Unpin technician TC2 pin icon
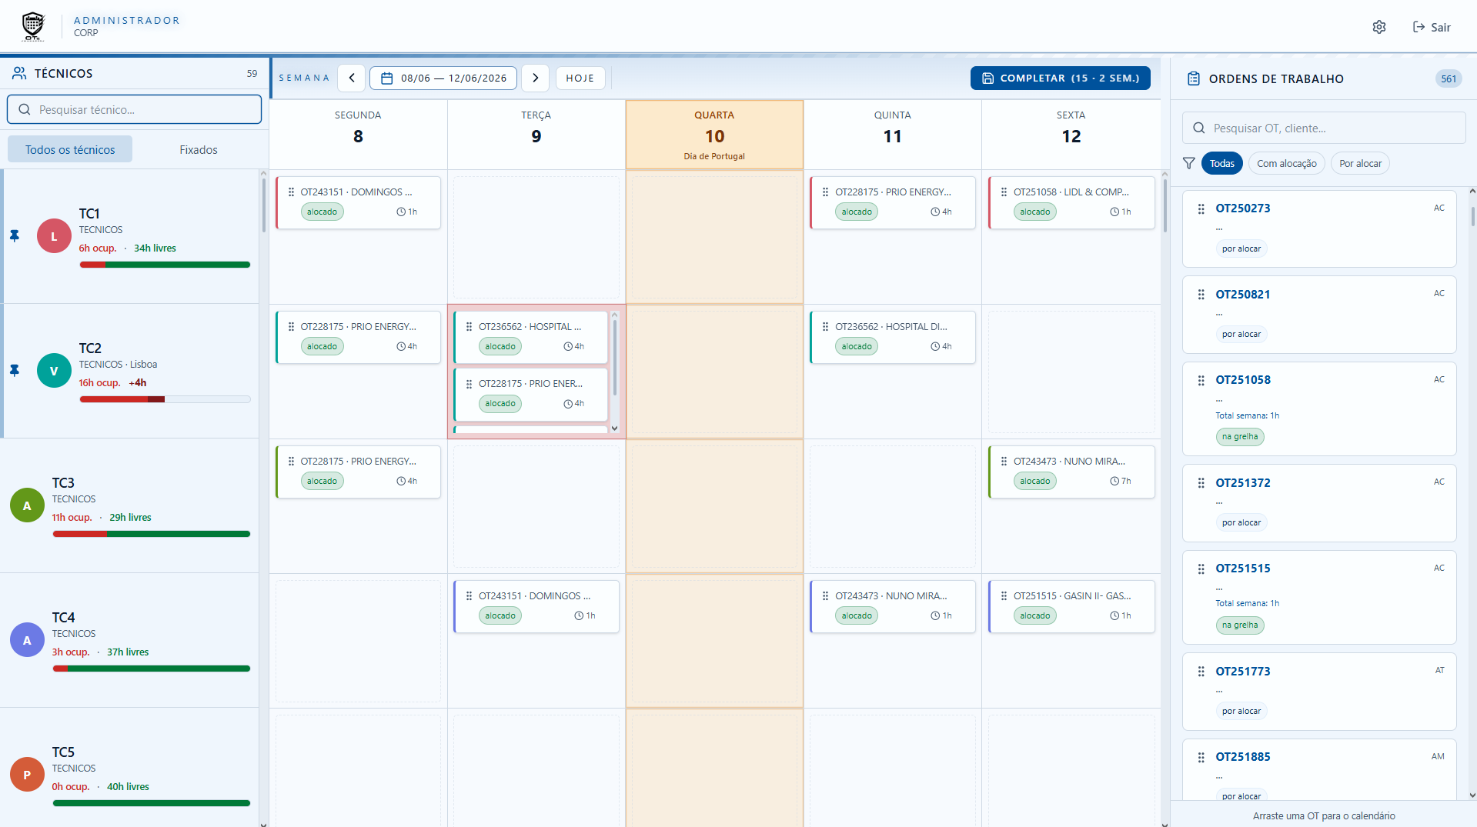This screenshot has width=1477, height=827. pyautogui.click(x=15, y=371)
